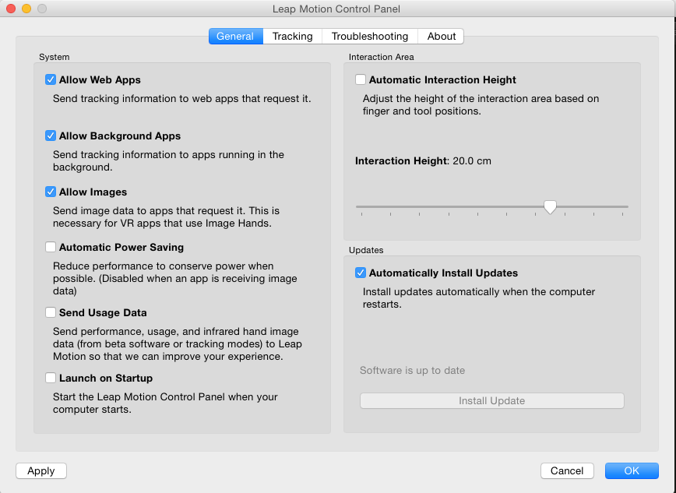Disable Allow Background Apps checkbox
676x493 pixels.
point(51,136)
